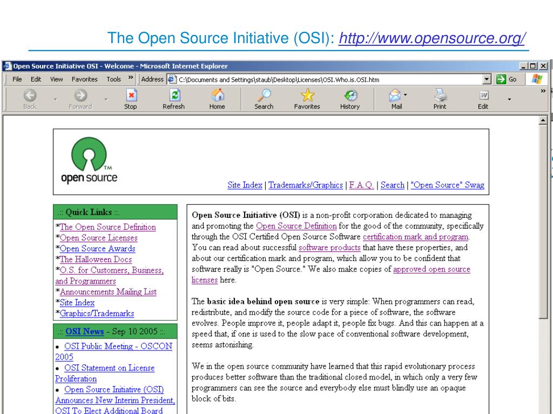Show hidden menu items via menu bar chevron
Screen dimensions: 553x414
(x=131, y=78)
